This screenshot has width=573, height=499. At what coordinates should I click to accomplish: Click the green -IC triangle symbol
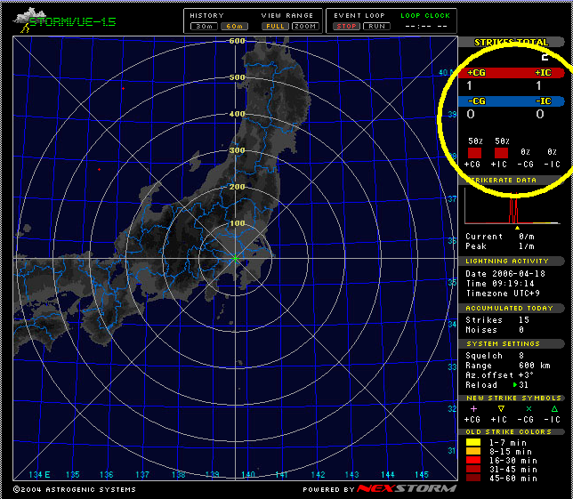coord(553,407)
